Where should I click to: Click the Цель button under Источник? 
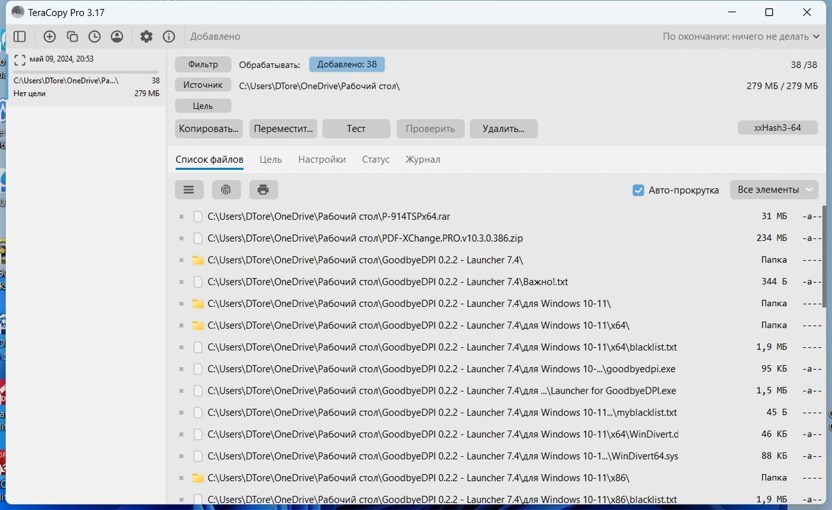(203, 106)
